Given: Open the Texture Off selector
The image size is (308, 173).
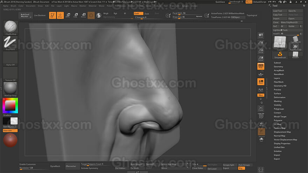Looking at the screenshot, I should point(10,74).
